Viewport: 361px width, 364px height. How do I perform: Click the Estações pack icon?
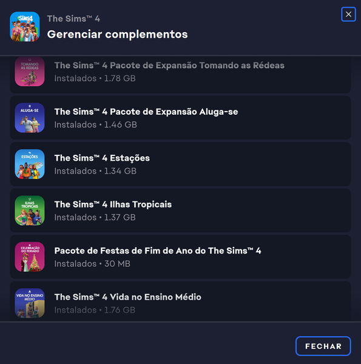[x=30, y=164]
